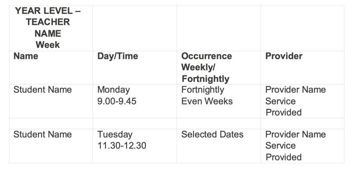Select the "Name" column heading cell
The image size is (357, 180).
[x=26, y=56]
